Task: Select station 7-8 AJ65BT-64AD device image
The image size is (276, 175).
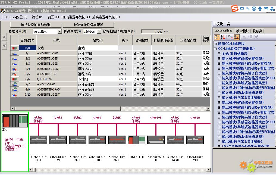Action: coord(156,140)
